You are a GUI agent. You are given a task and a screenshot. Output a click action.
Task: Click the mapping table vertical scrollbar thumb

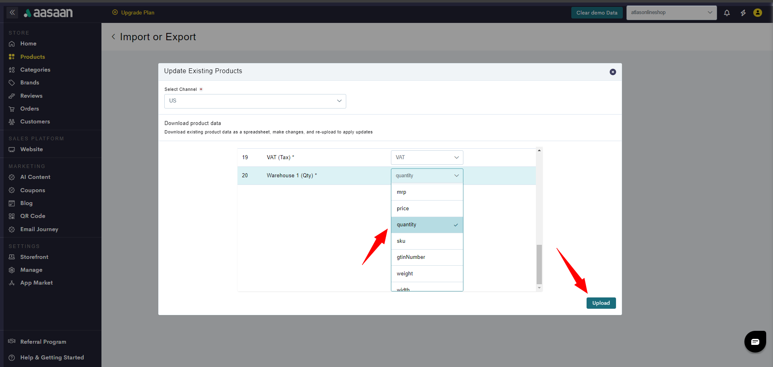(539, 264)
